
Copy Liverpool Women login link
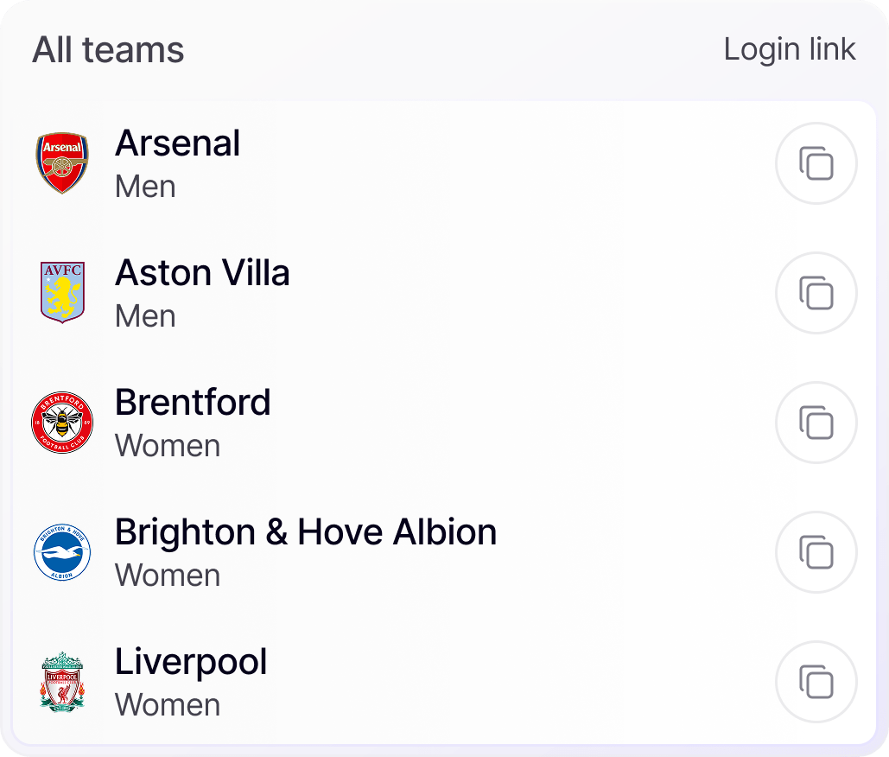point(816,682)
